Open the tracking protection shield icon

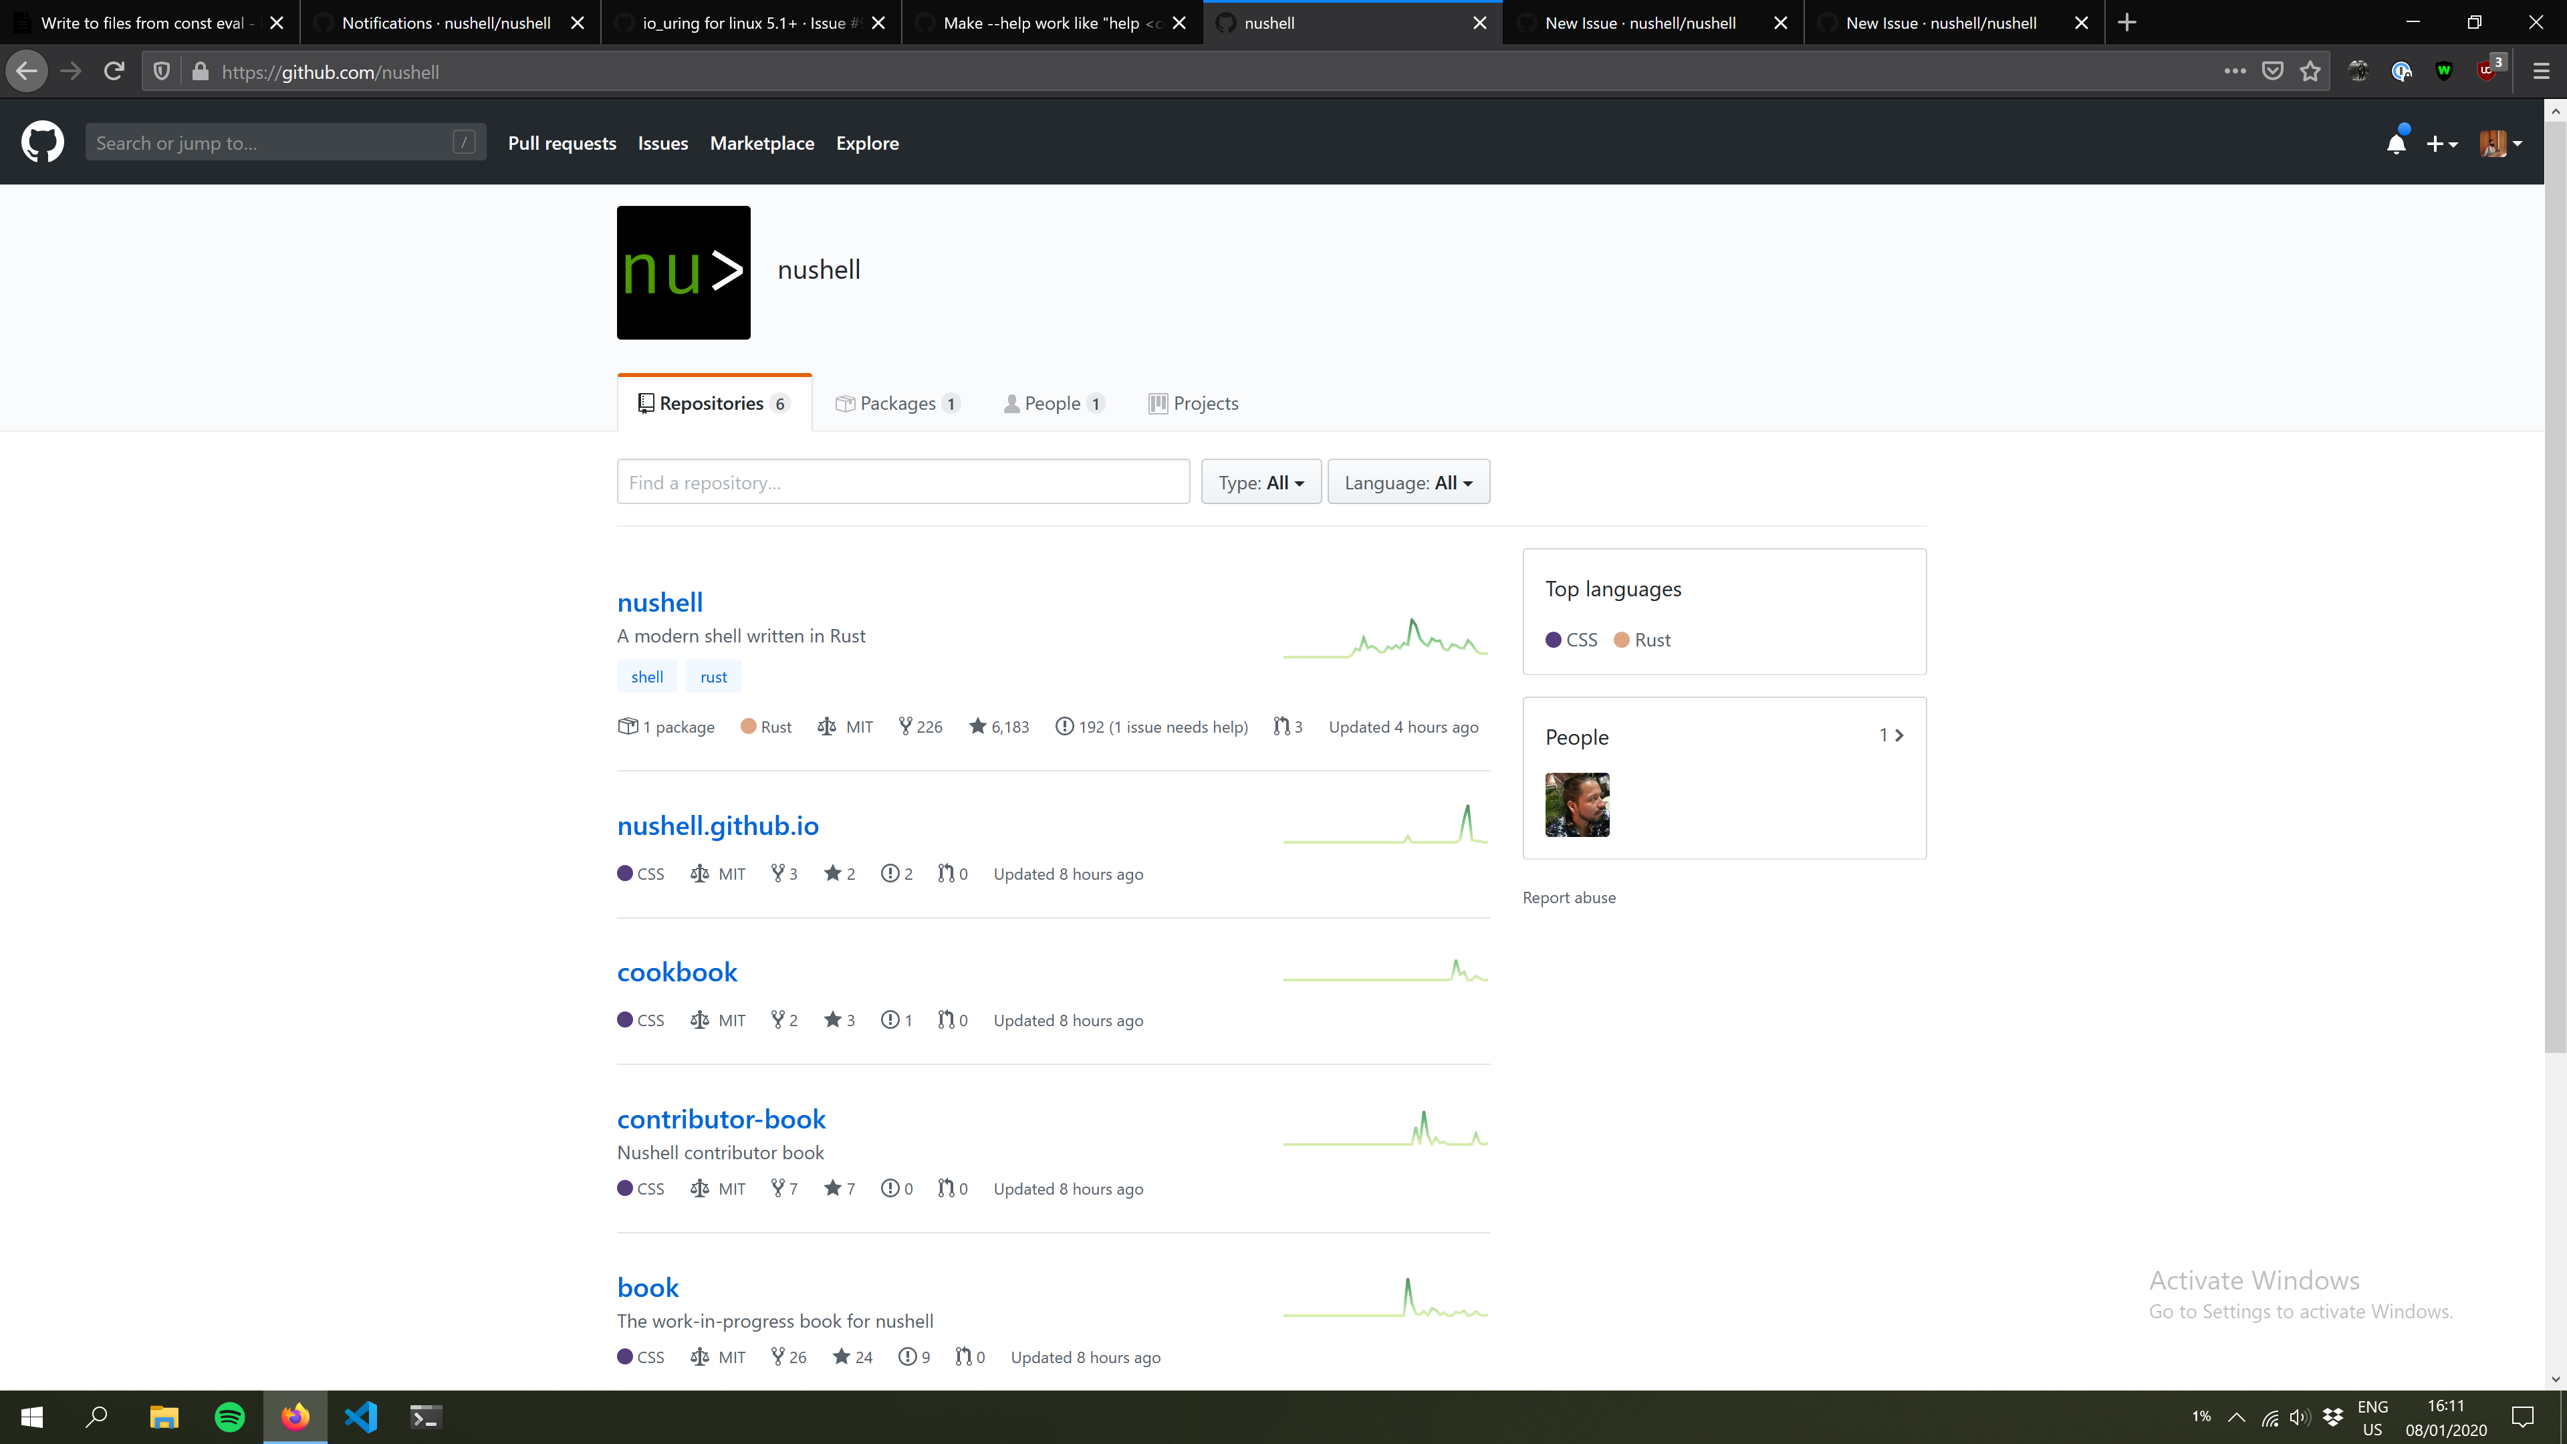pyautogui.click(x=160, y=71)
